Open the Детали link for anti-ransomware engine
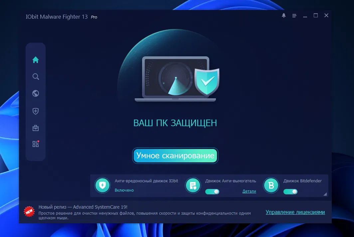 [x=249, y=191]
